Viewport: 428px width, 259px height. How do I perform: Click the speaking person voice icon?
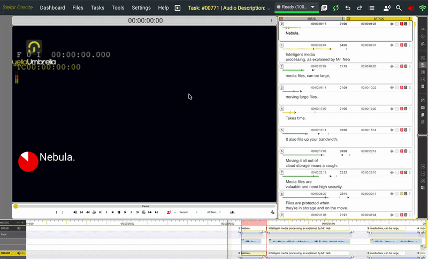tap(387, 8)
